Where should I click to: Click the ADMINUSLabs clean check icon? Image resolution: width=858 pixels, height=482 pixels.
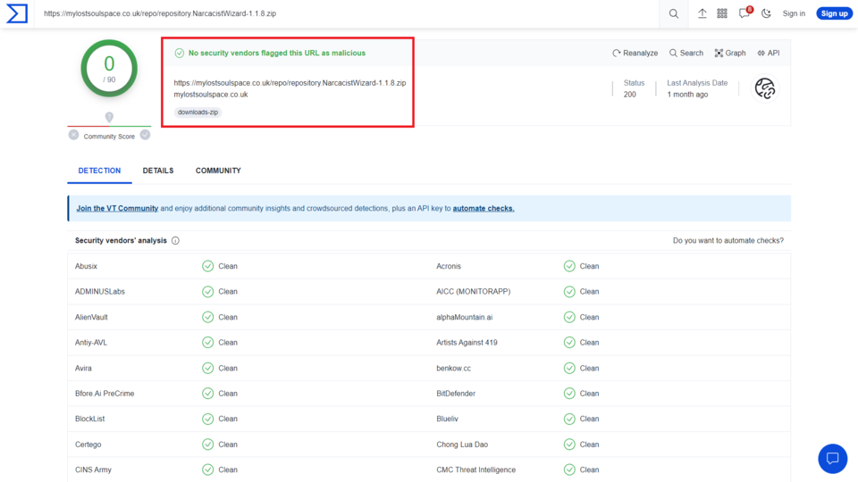point(207,291)
